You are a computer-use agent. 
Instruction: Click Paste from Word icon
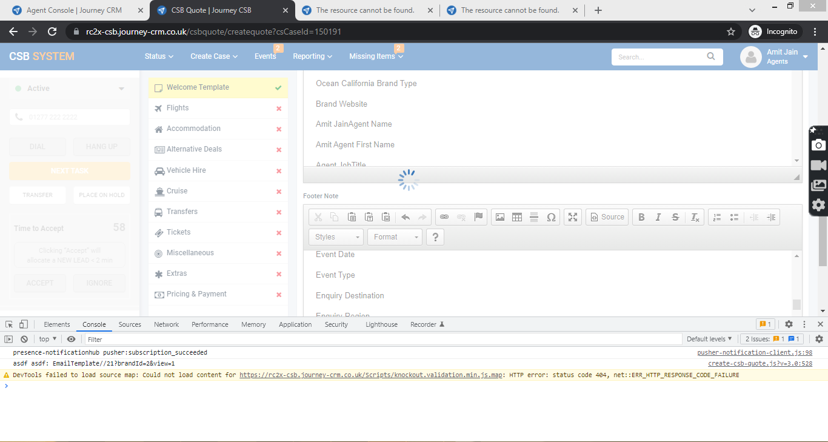coord(386,217)
